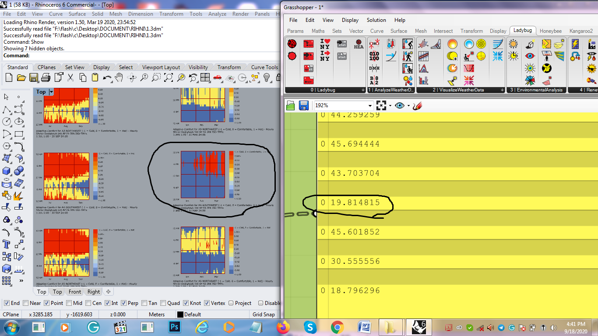The image size is (598, 336).
Task: Click the lightning bolt solar panel icon
Action: pyautogui.click(x=576, y=44)
